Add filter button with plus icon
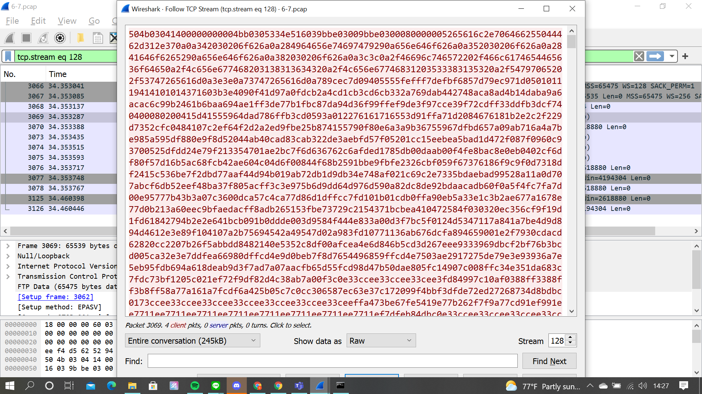Screen dimensions: 702x394 pyautogui.click(x=685, y=57)
